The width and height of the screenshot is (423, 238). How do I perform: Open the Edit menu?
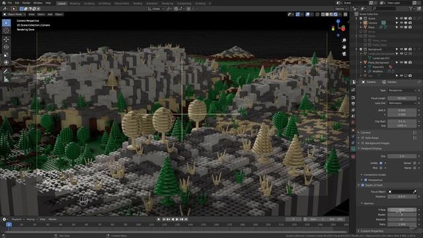click(x=17, y=3)
